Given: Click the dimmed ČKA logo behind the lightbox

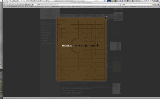Looking at the screenshot, I should [x=50, y=13].
